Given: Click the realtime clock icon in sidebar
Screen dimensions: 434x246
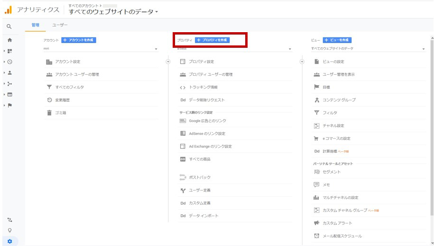Looking at the screenshot, I should 10,62.
